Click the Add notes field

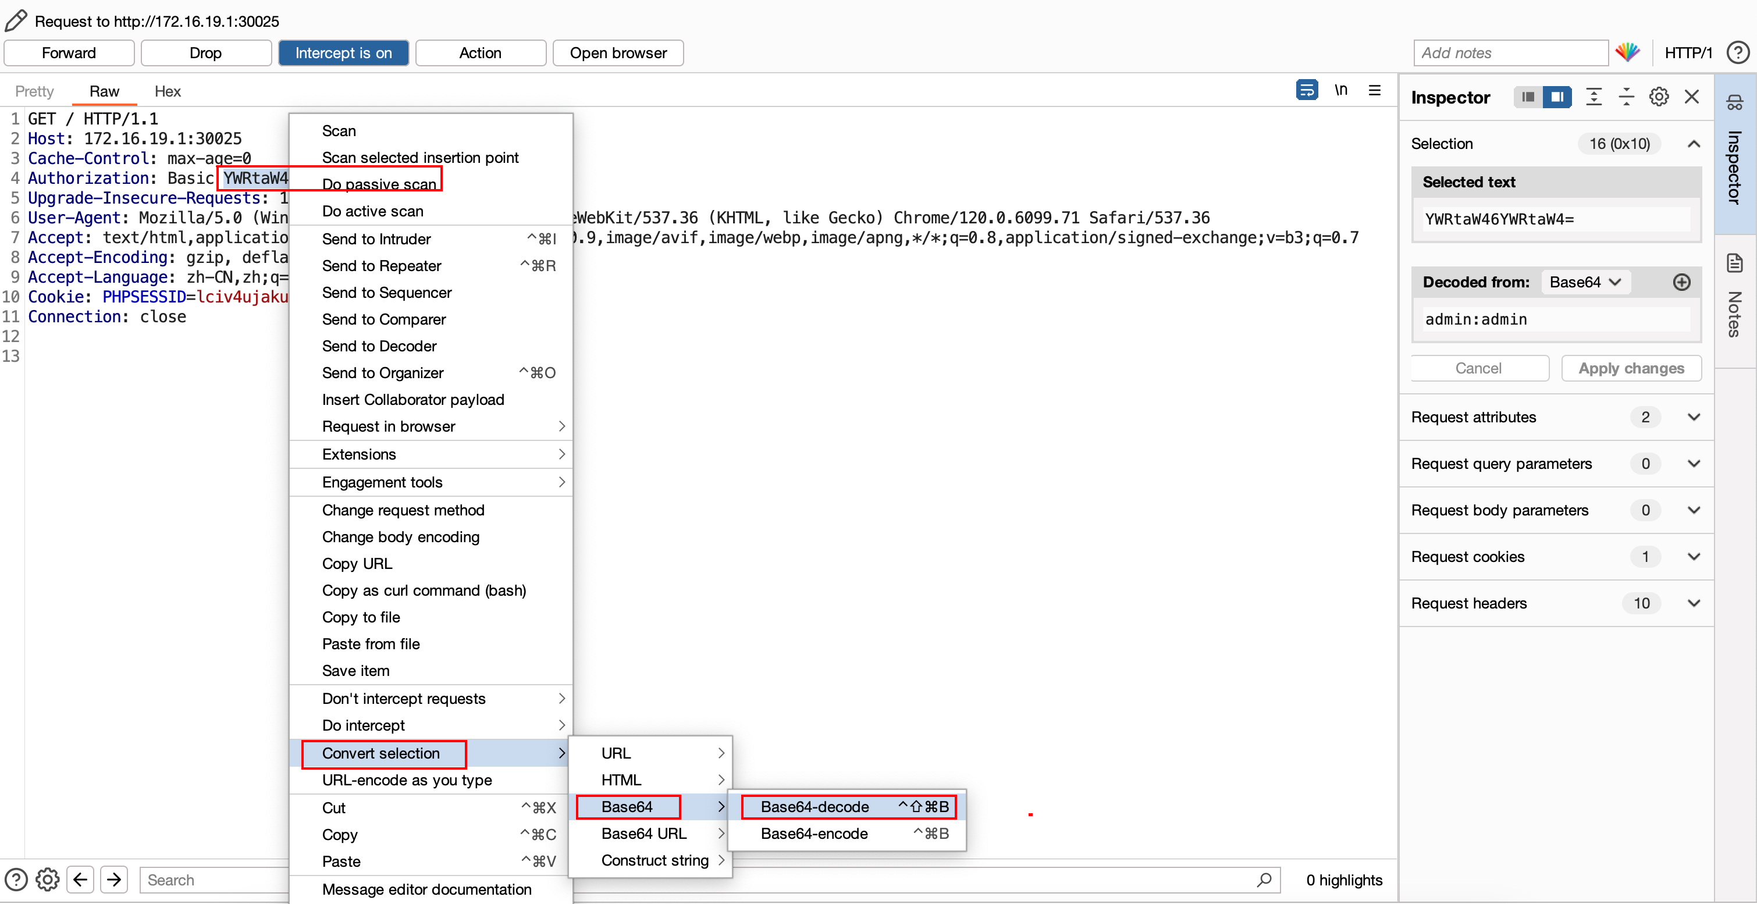pos(1511,52)
